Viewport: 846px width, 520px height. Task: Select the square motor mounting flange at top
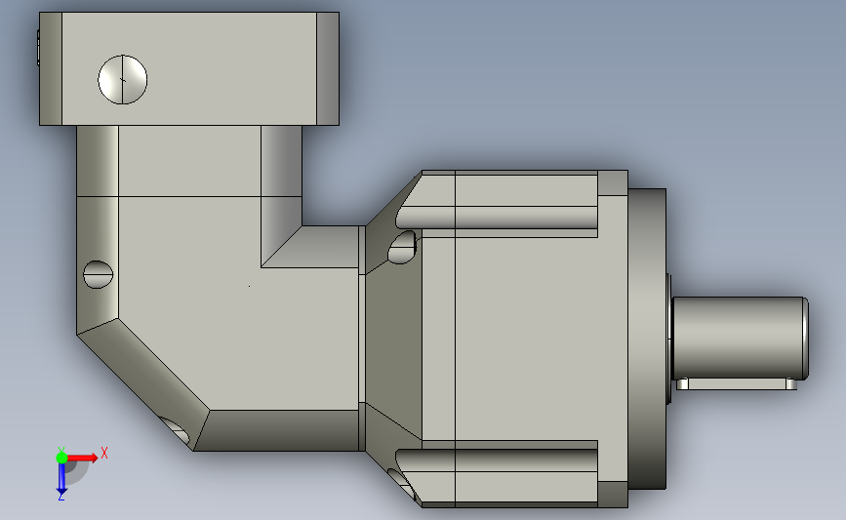pyautogui.click(x=189, y=68)
